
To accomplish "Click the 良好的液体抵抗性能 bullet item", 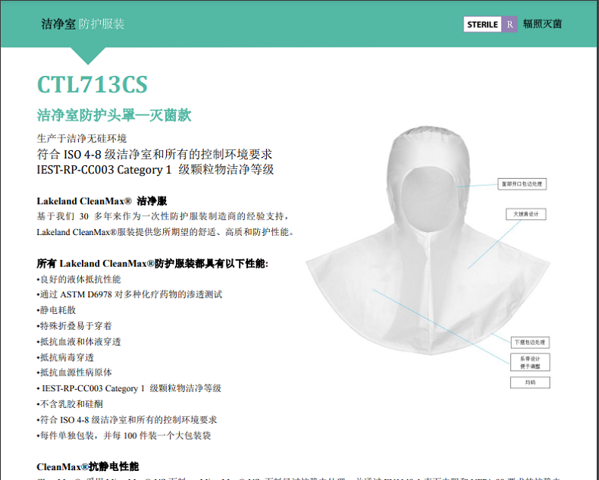I will click(79, 279).
